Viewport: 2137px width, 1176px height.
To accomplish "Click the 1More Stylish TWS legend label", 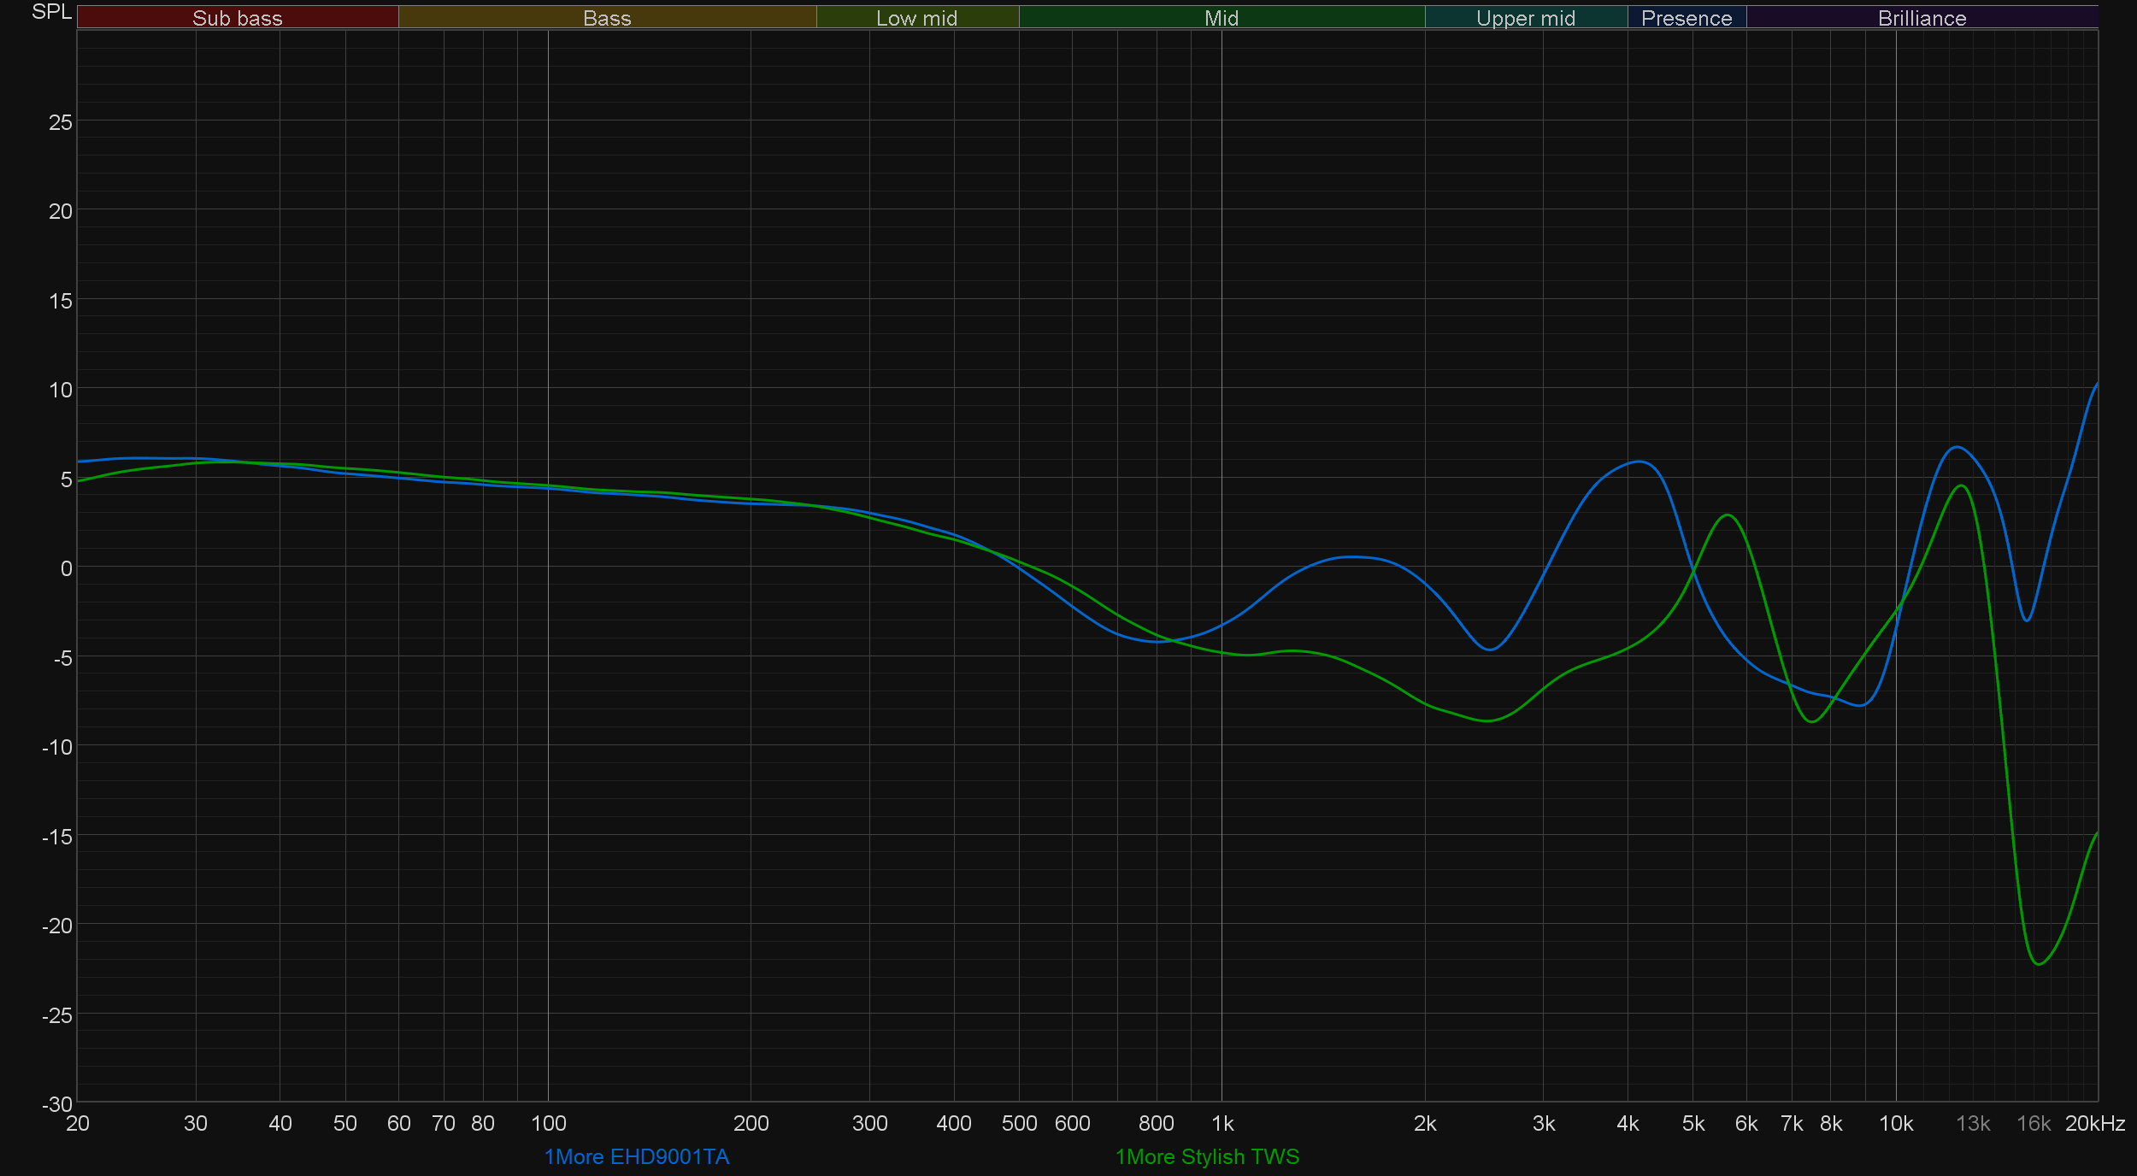I will point(1206,1156).
